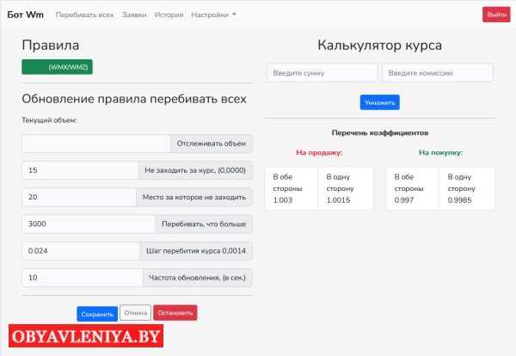Open the Заявки page
The image size is (516, 356).
coord(134,15)
